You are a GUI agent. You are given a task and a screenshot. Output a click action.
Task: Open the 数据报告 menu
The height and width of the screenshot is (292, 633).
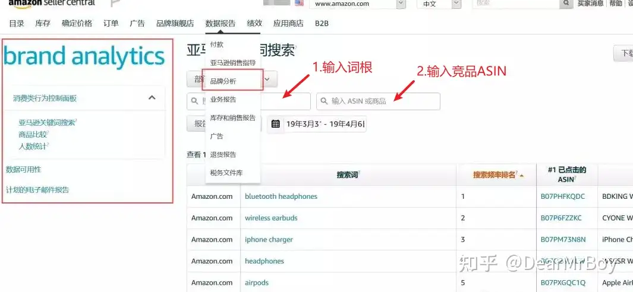tap(221, 23)
